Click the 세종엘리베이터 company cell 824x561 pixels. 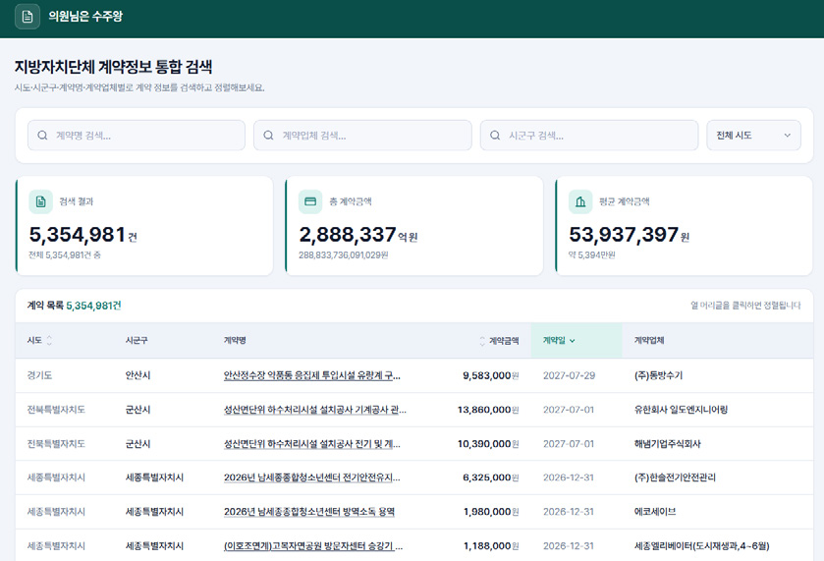point(701,545)
